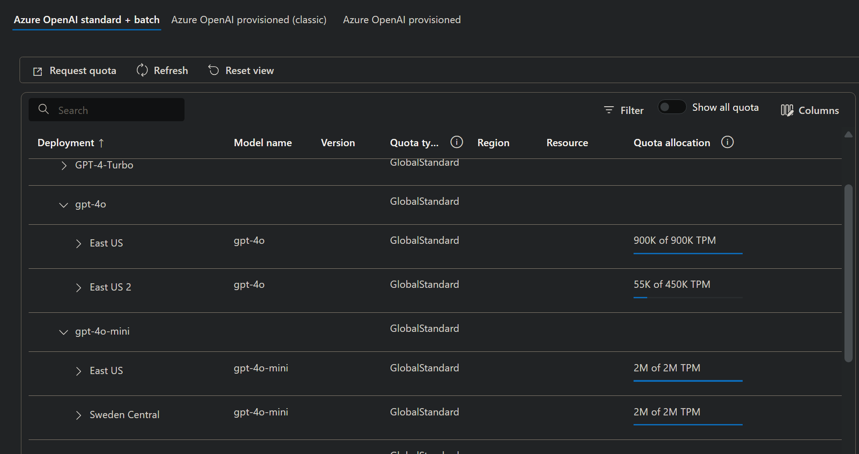Click the Reset view undo icon
Viewport: 859px width, 454px height.
point(214,70)
